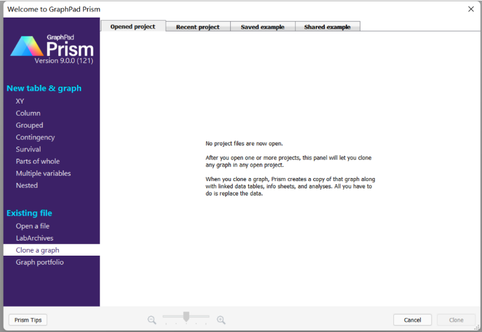Open the Shared example tab
This screenshot has height=332, width=482.
click(327, 27)
